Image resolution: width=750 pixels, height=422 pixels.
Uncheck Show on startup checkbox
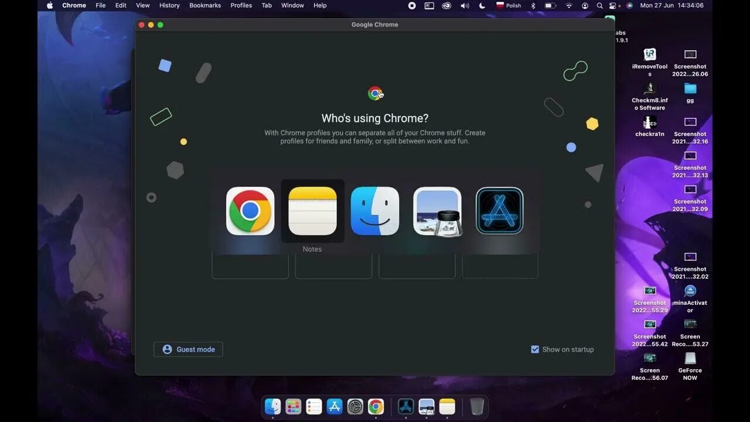[535, 349]
